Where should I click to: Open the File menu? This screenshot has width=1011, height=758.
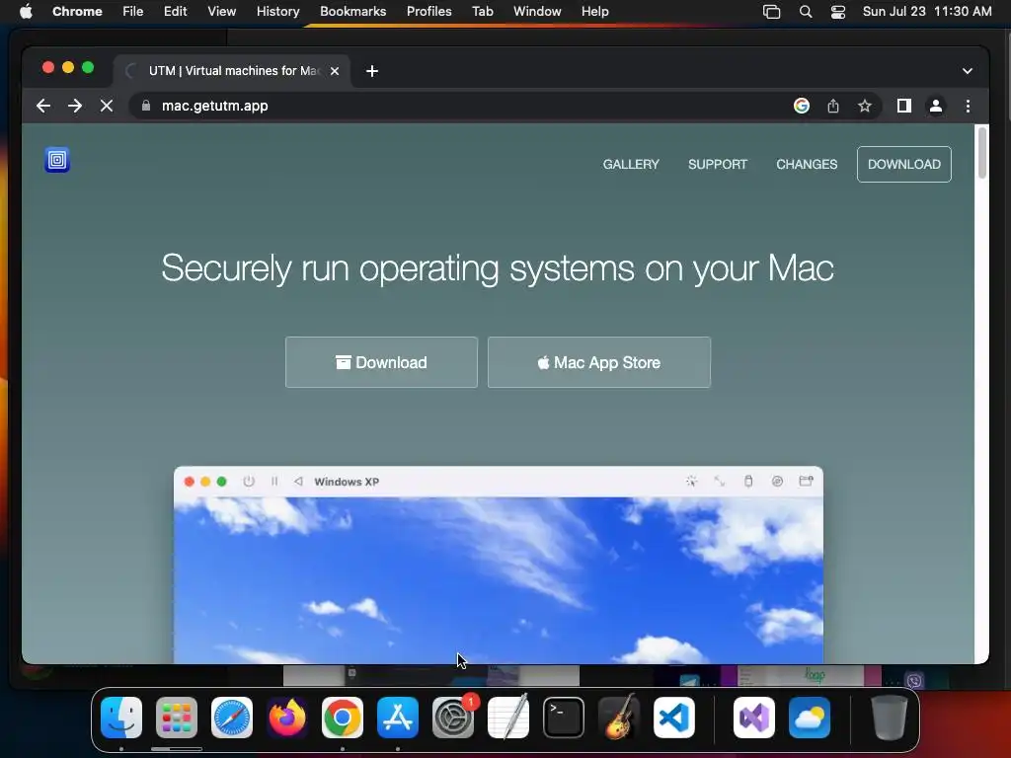(x=133, y=12)
